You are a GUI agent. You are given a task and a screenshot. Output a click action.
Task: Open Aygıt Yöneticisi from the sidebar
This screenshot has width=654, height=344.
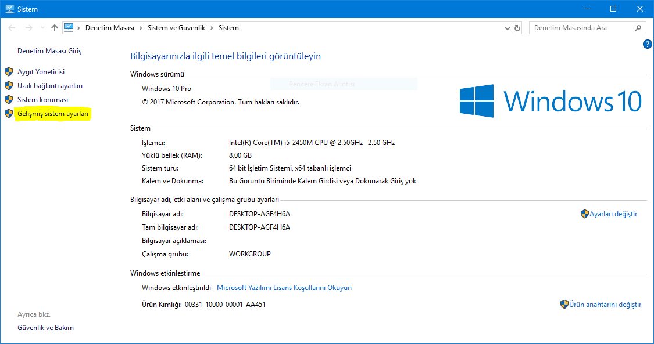tap(41, 72)
